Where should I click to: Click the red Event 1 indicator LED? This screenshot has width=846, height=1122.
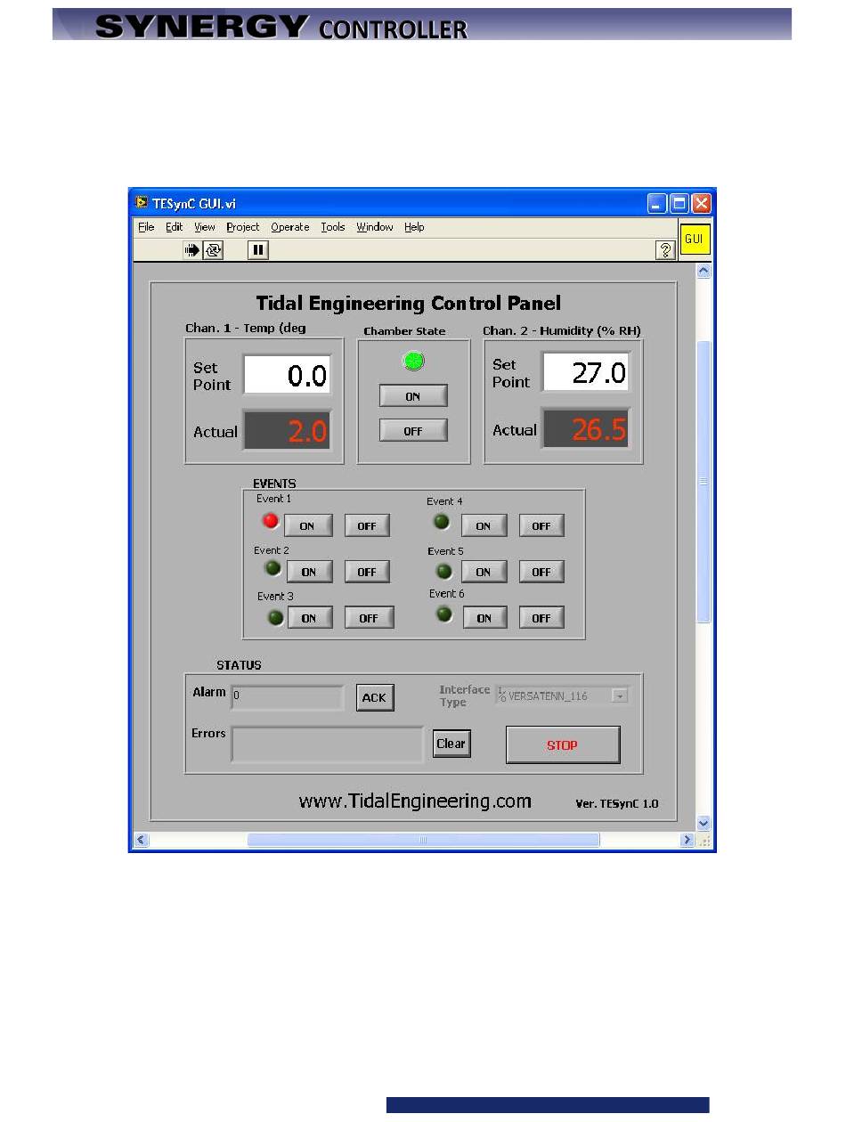click(271, 521)
